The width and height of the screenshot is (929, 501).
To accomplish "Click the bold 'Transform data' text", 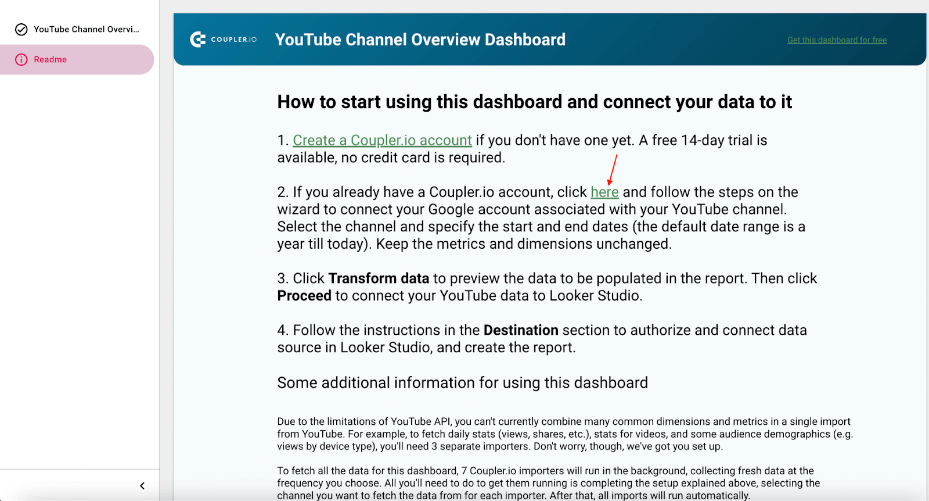I will 379,278.
